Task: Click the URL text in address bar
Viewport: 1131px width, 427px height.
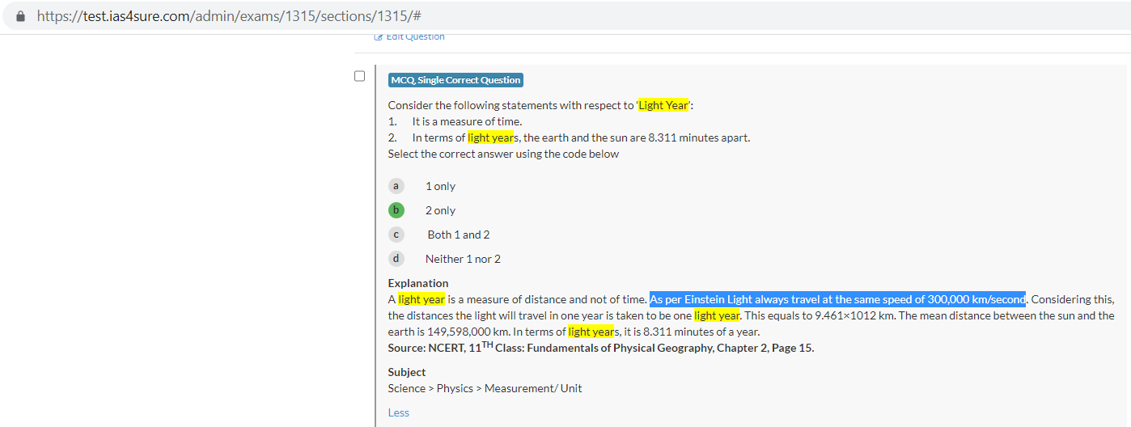Action: pos(228,16)
